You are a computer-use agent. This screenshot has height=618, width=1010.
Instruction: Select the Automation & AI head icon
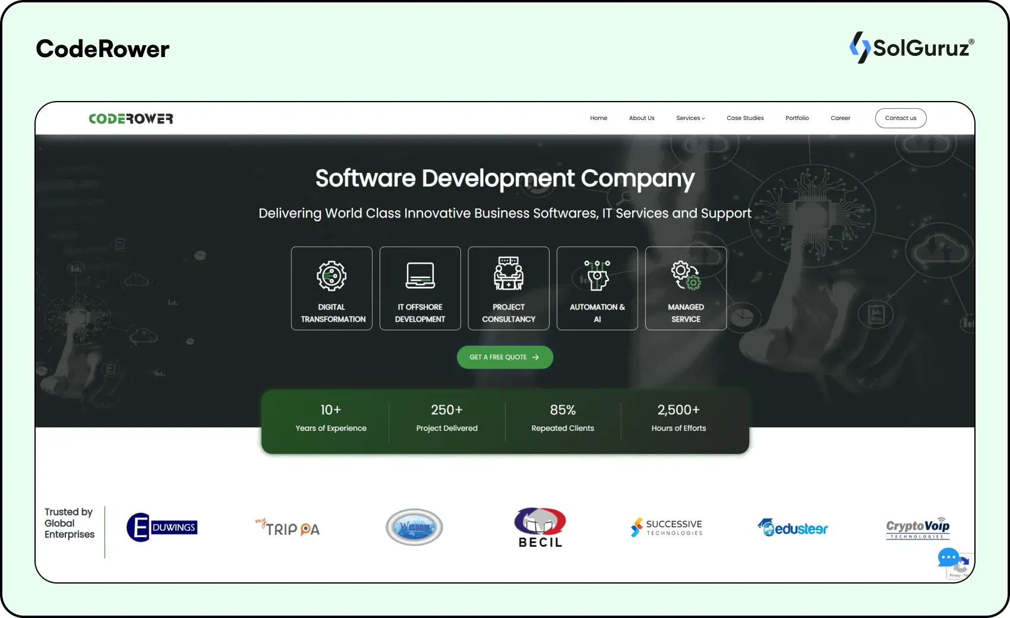597,275
